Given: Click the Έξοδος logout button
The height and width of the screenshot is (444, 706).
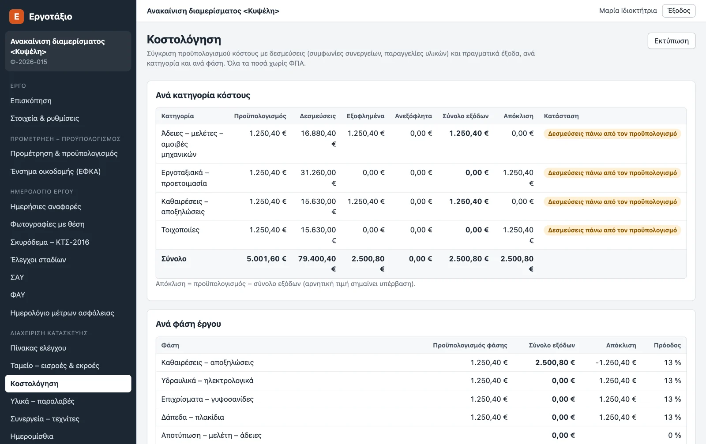Looking at the screenshot, I should click(679, 11).
